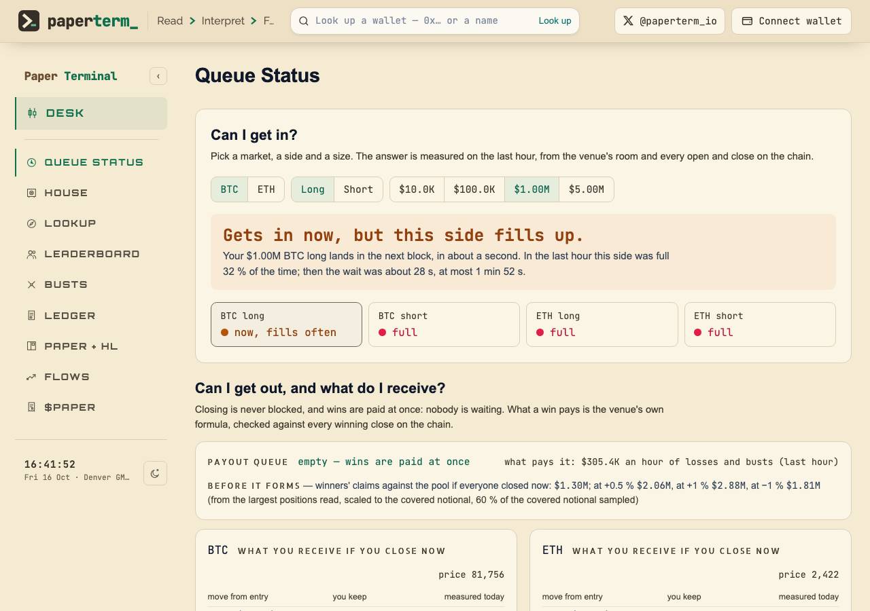Image resolution: width=870 pixels, height=611 pixels.
Task: Toggle dark mode with moon icon
Action: point(155,473)
